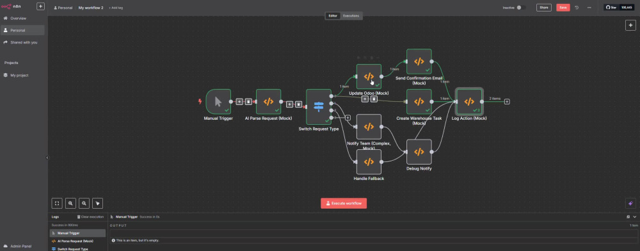Open Personal in the sidebar

tap(22, 30)
